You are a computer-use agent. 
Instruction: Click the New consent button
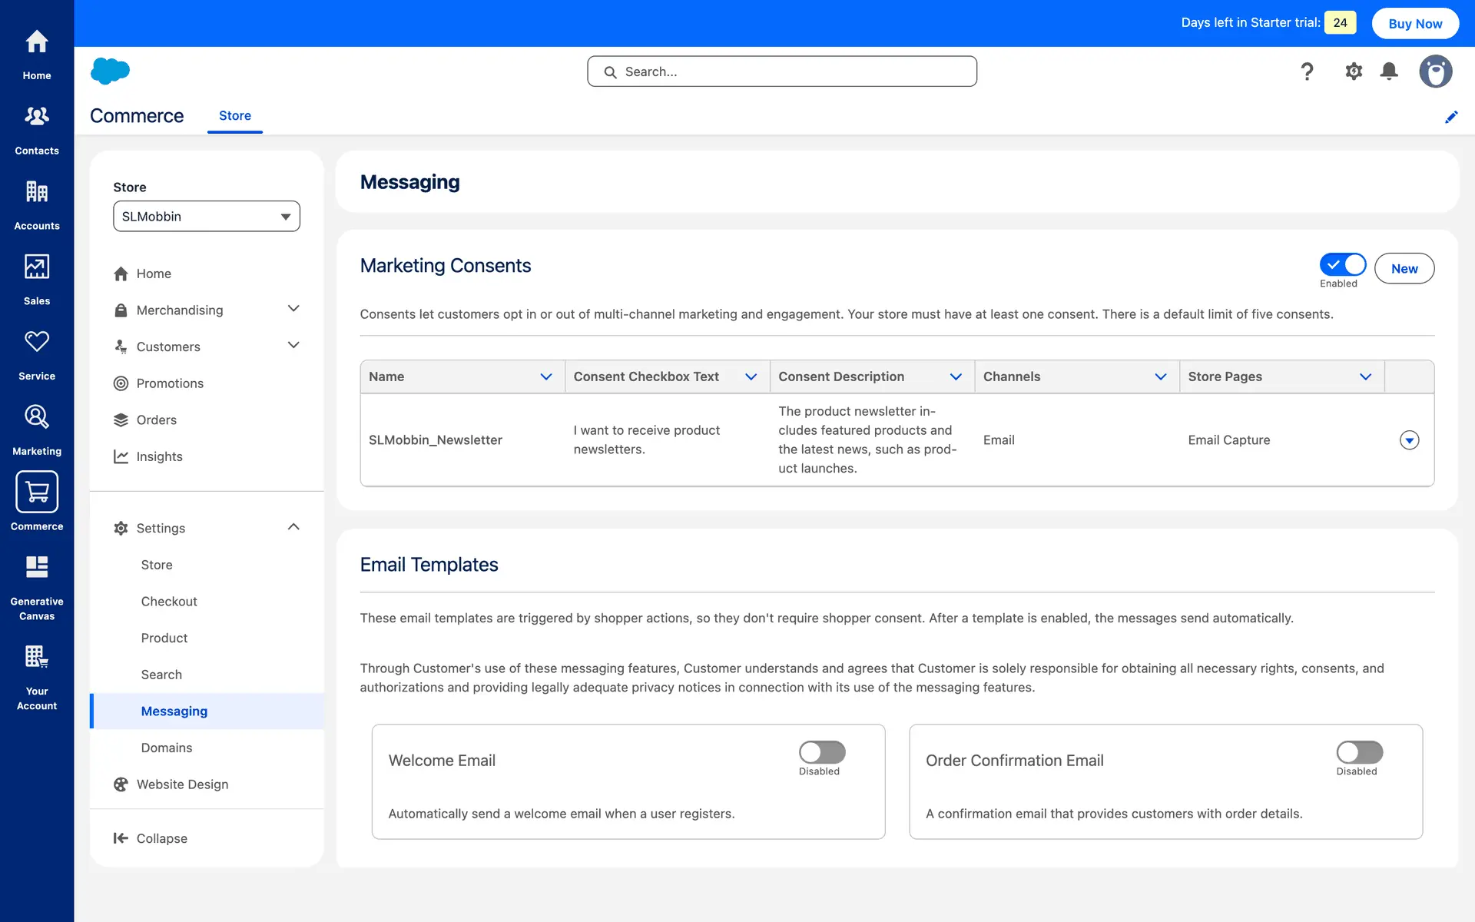coord(1404,269)
